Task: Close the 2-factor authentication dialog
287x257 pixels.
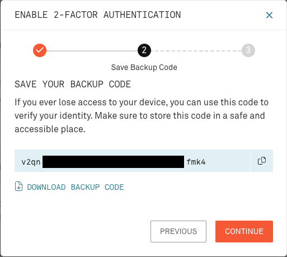Action: [269, 15]
